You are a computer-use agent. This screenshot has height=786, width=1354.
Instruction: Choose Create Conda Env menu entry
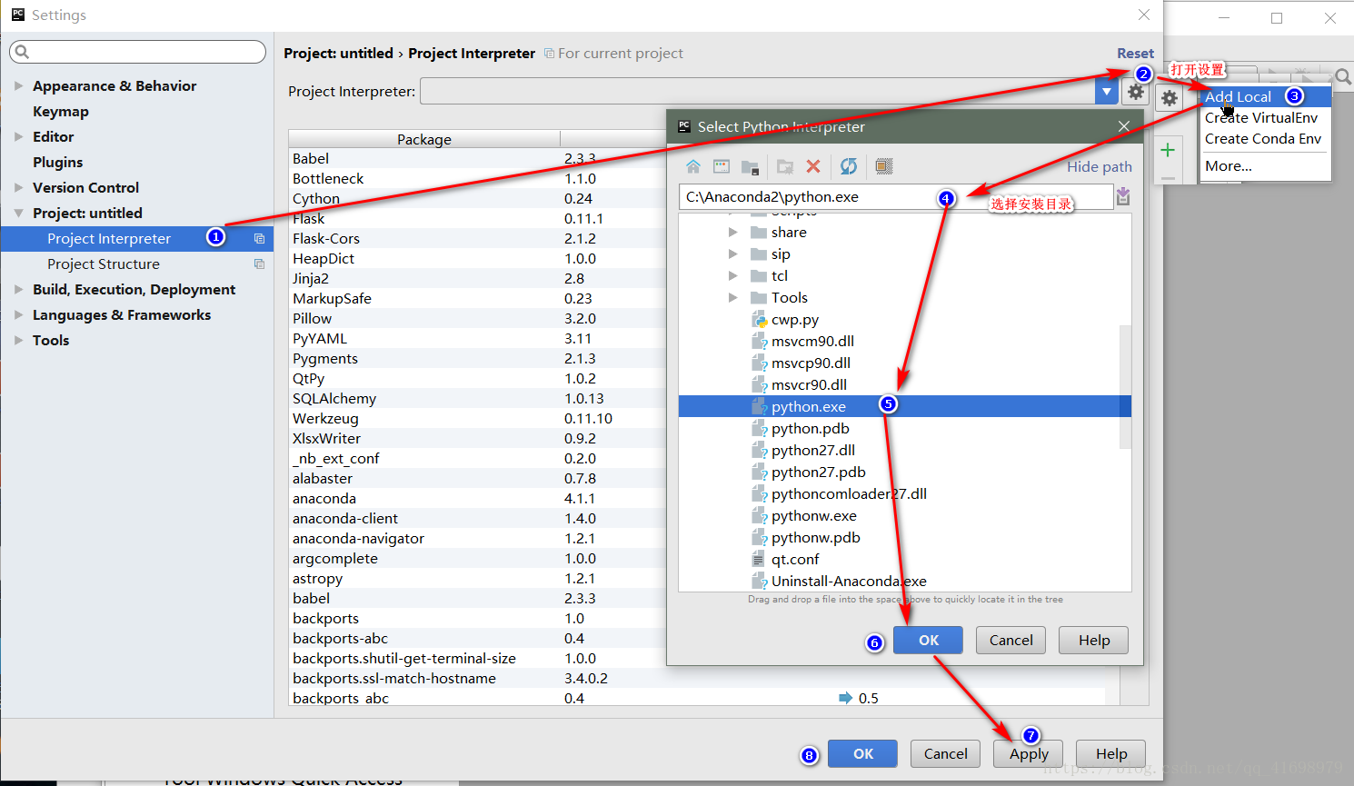coord(1265,139)
